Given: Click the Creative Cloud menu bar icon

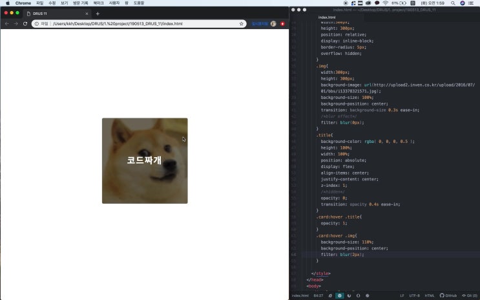Looking at the screenshot, I should tap(368, 3).
